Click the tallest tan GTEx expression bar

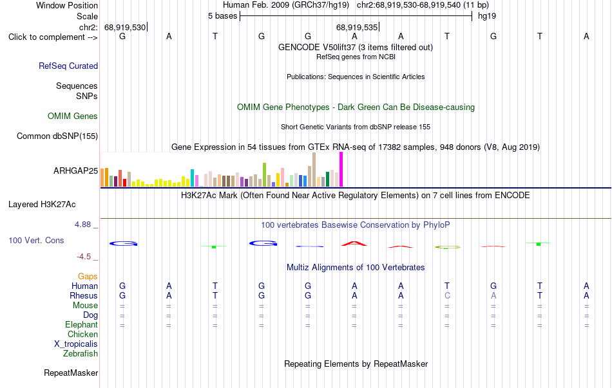click(x=314, y=170)
